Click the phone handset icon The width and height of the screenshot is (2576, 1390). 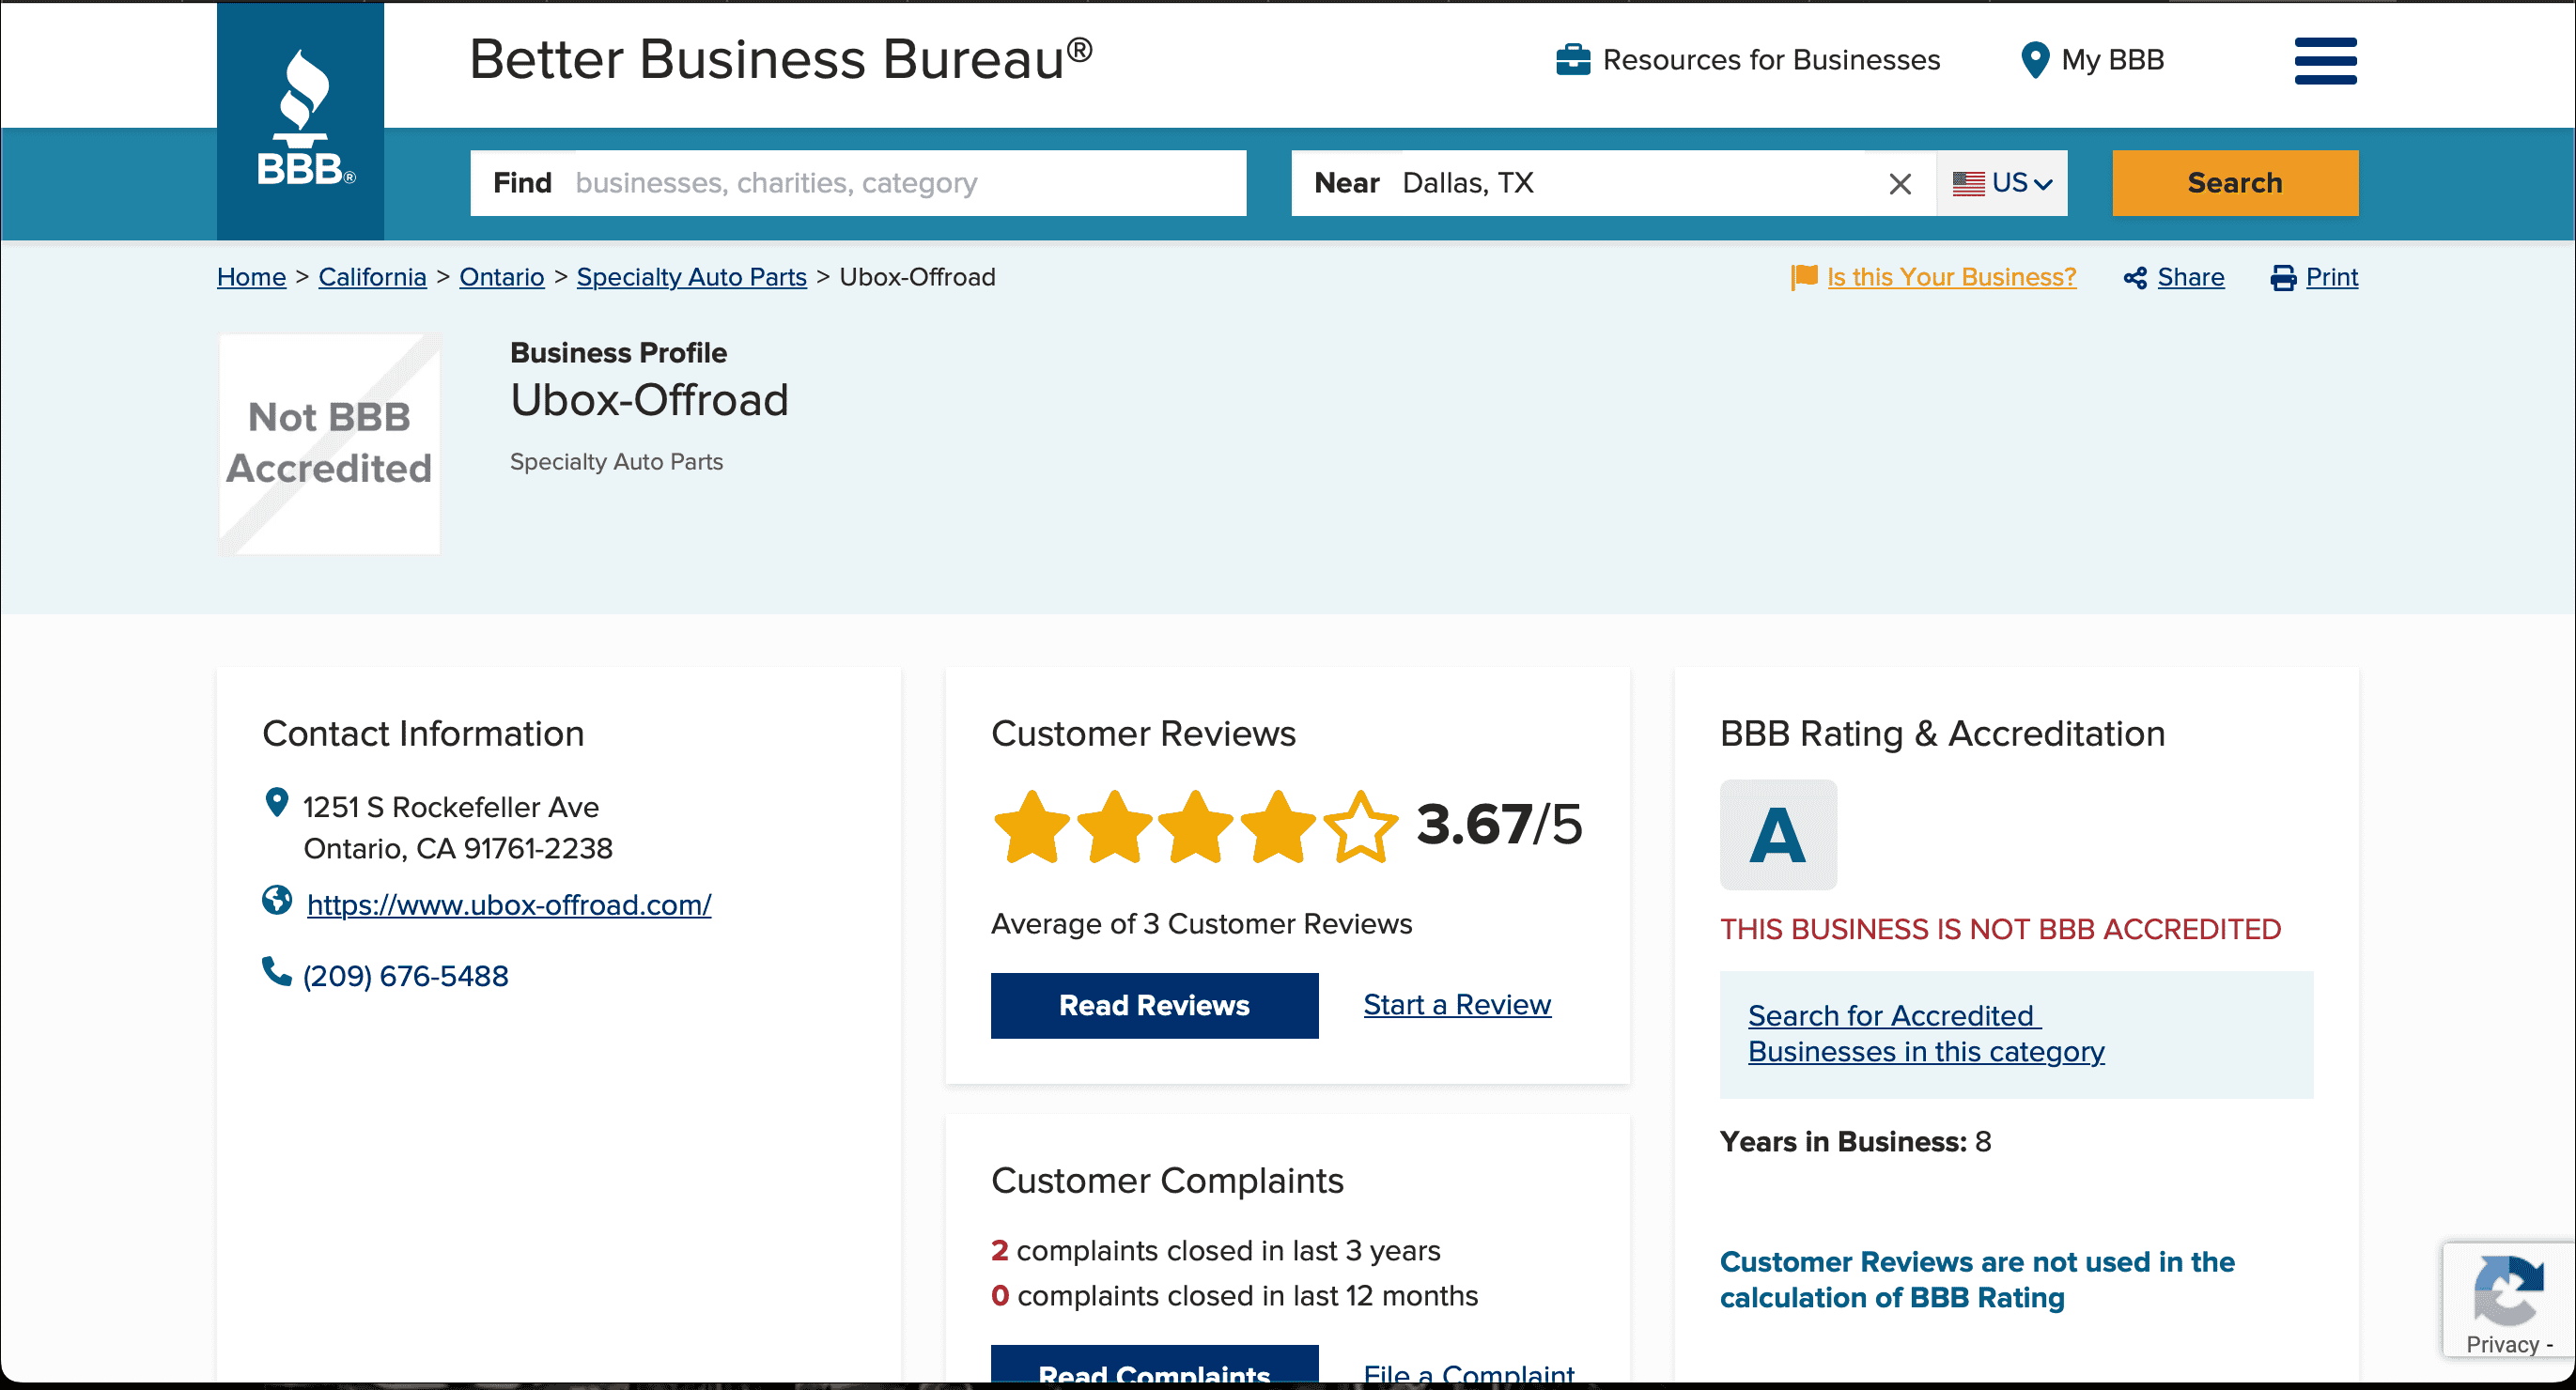pos(276,971)
